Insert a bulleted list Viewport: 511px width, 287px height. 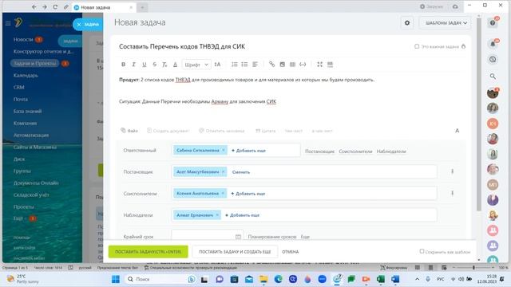244,65
